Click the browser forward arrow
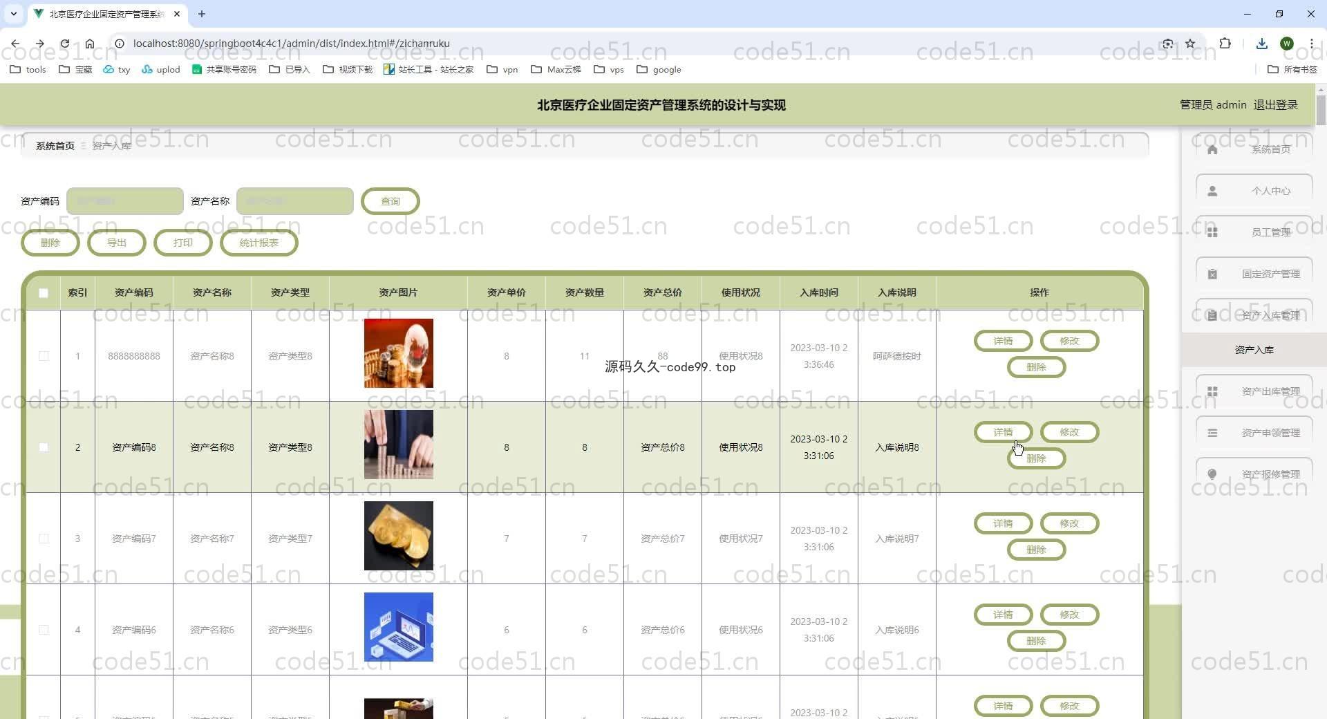The width and height of the screenshot is (1327, 719). (40, 44)
